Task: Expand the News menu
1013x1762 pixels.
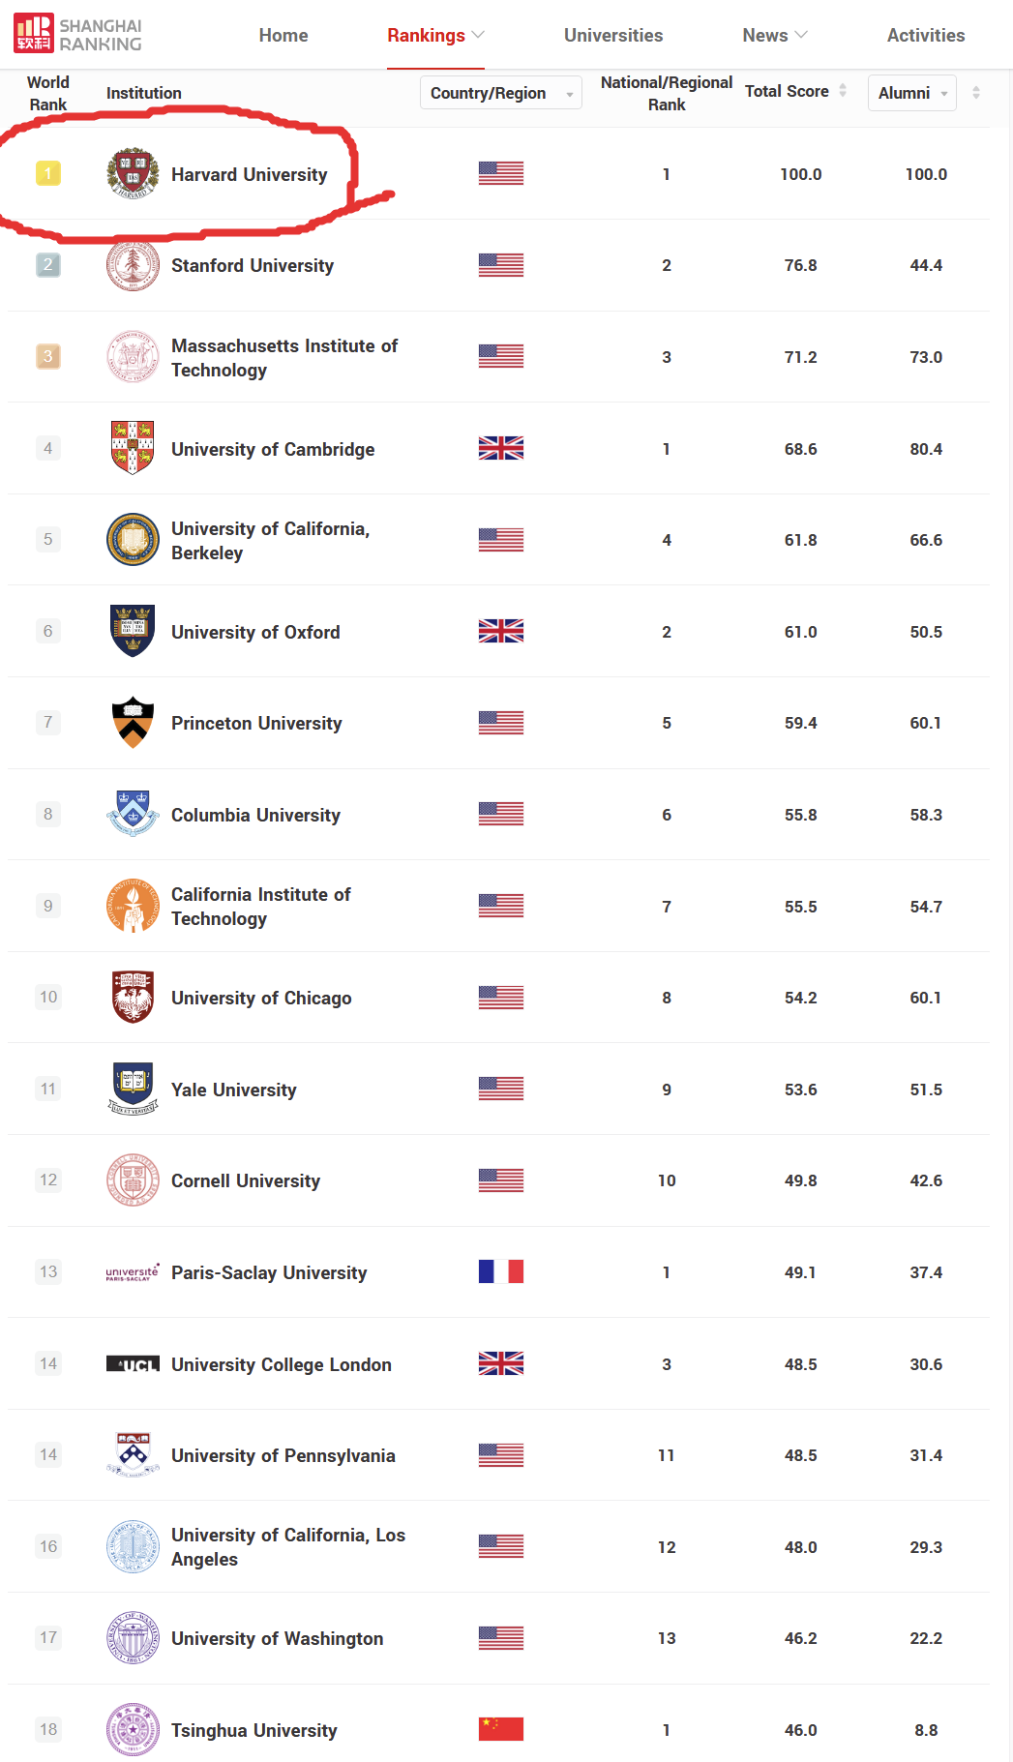Action: (774, 36)
